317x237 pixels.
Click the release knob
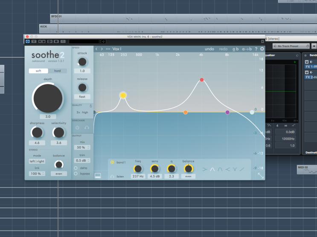pos(82,88)
